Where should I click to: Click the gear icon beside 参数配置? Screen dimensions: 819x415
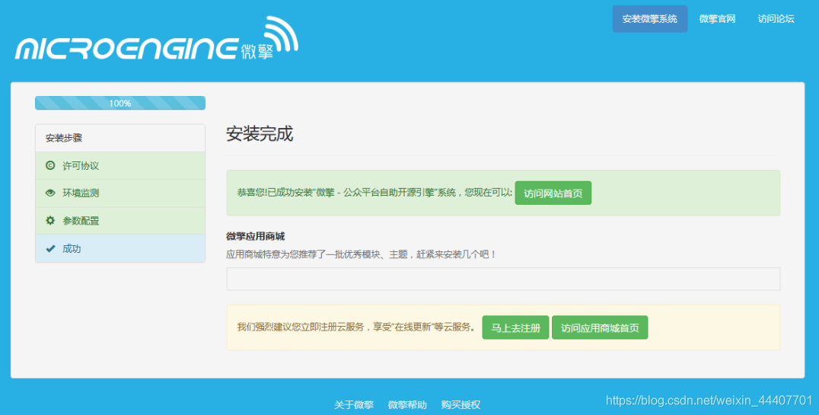coord(50,221)
